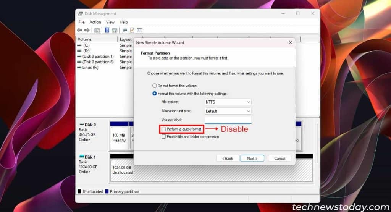Viewport: 391px width, 212px height.
Task: Click the Disk 1 label panel
Action: tap(93, 168)
